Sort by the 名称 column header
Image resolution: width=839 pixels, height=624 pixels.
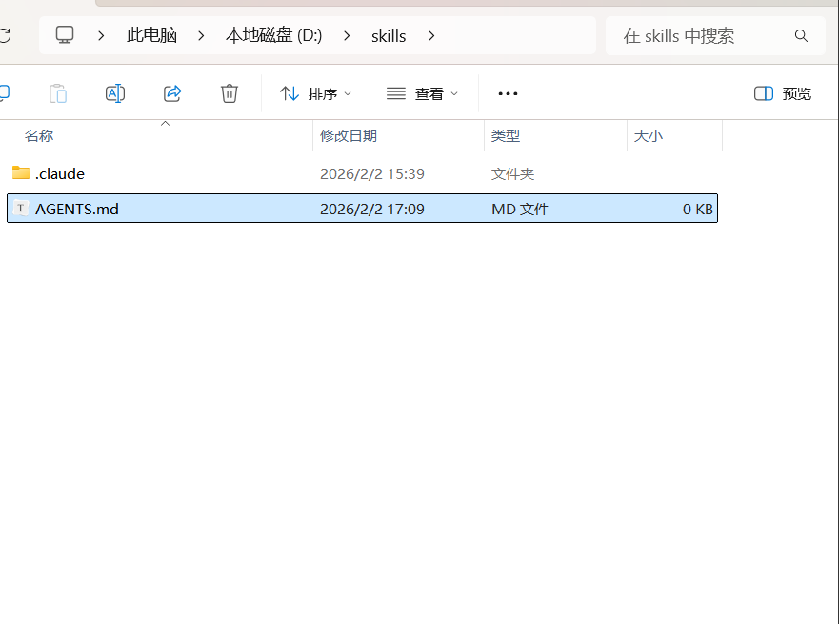click(39, 136)
